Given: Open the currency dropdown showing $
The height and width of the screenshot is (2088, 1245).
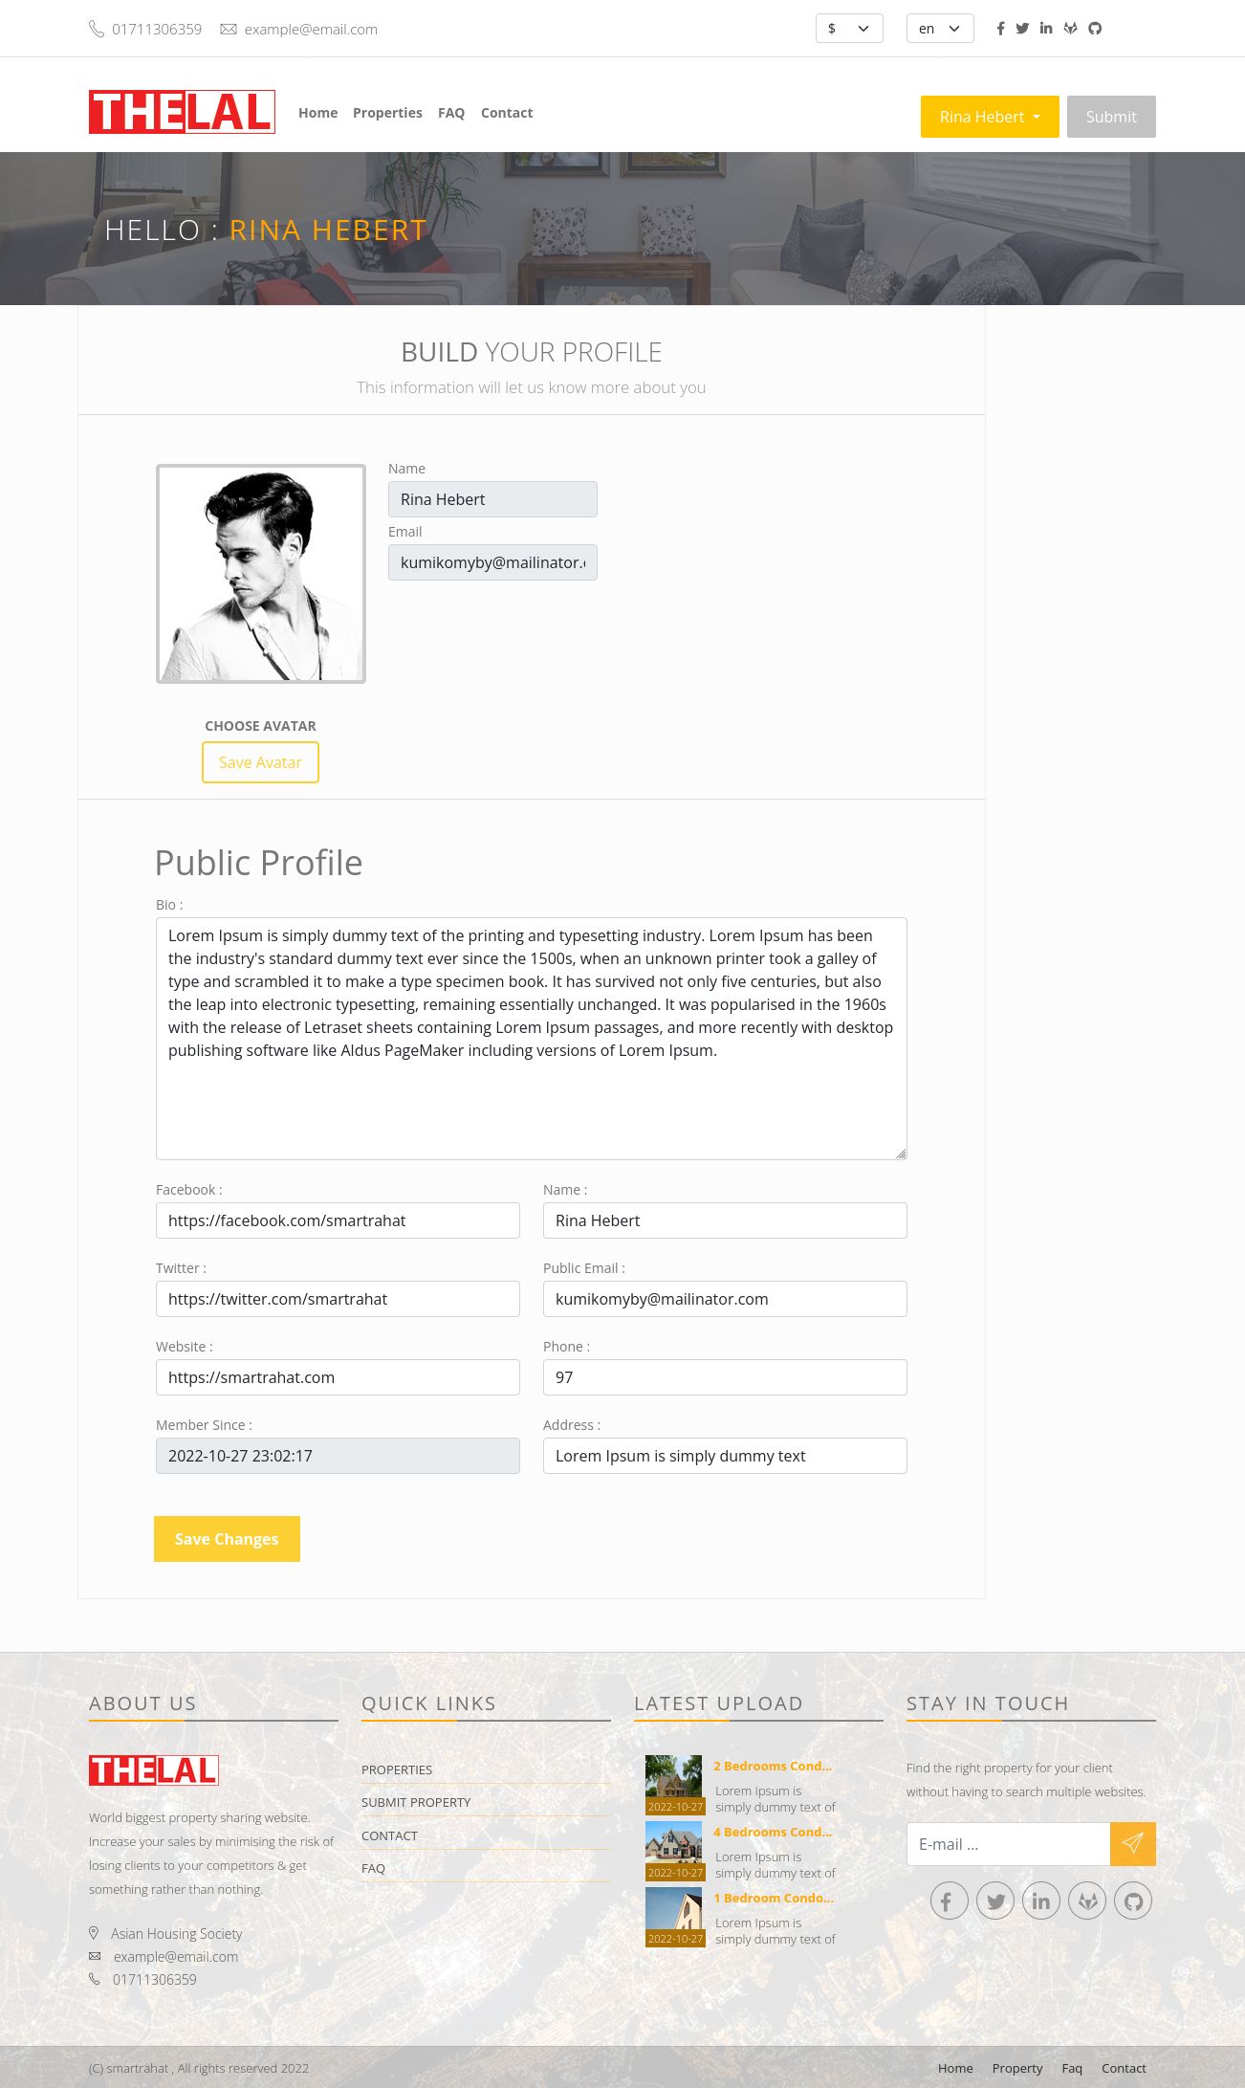Looking at the screenshot, I should click(x=849, y=29).
